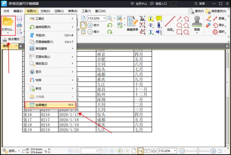Screen dimensions: 231x155
Task: Toggle 独占模式 exclusive mode
Action: pos(11,39)
